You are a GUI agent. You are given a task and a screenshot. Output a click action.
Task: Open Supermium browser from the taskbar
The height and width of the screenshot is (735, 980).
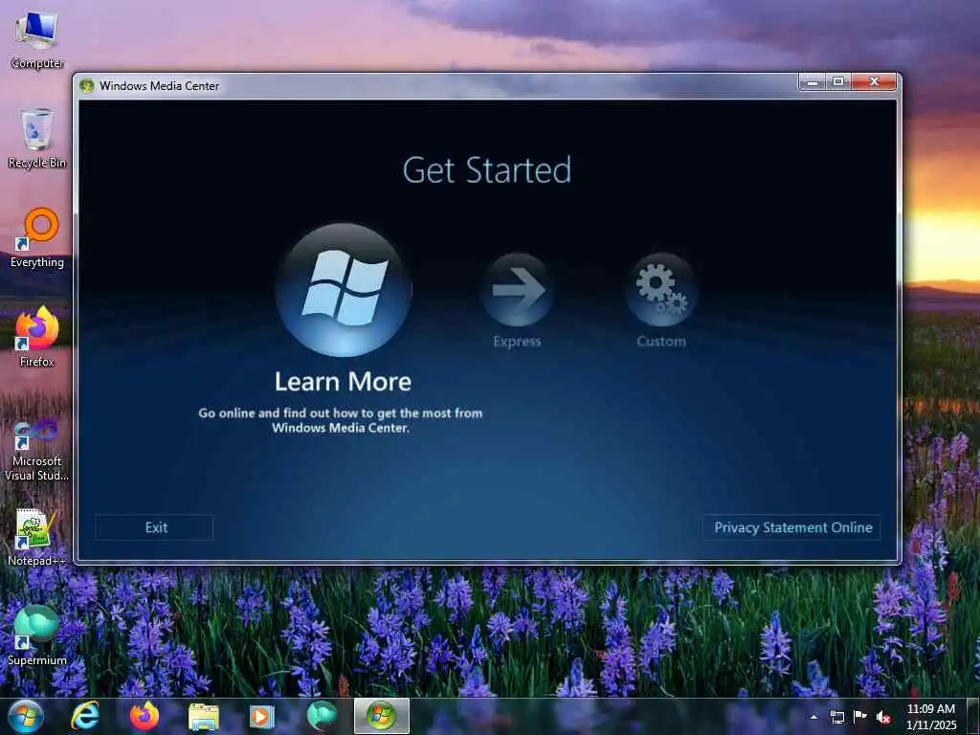click(322, 716)
